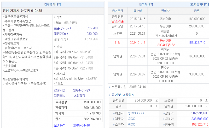Click the arrow icon beside 채무자

pos(114,119)
